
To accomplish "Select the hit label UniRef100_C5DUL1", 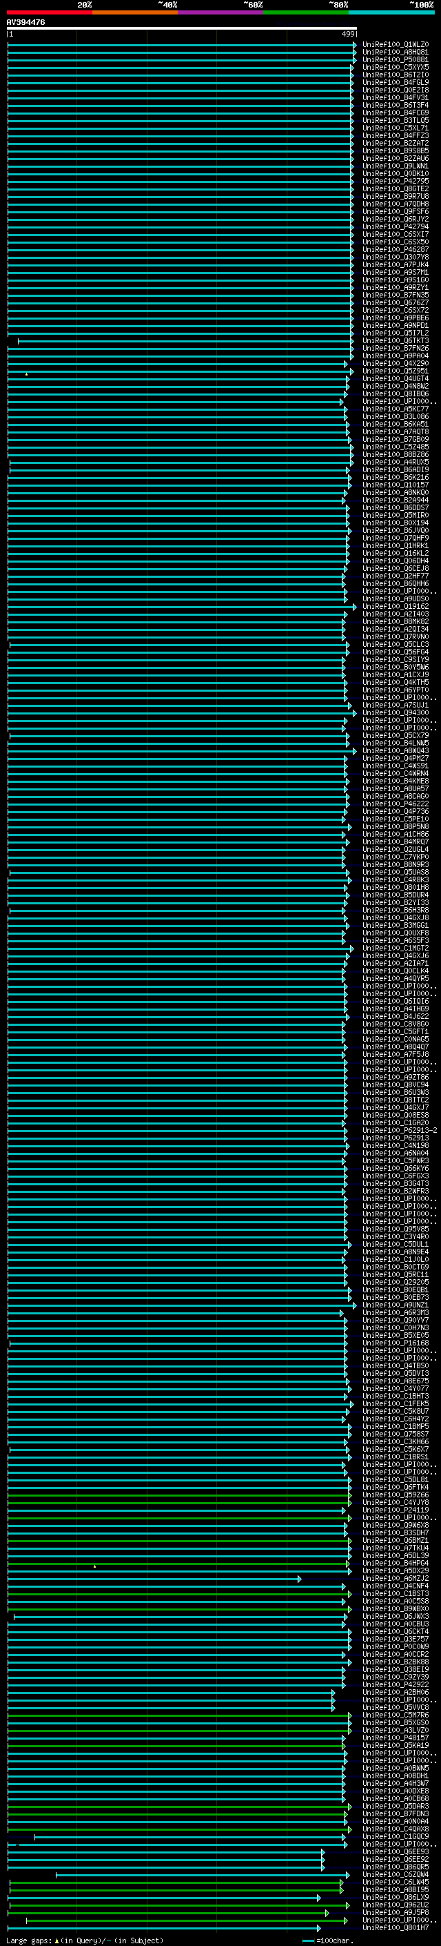I will [396, 1244].
